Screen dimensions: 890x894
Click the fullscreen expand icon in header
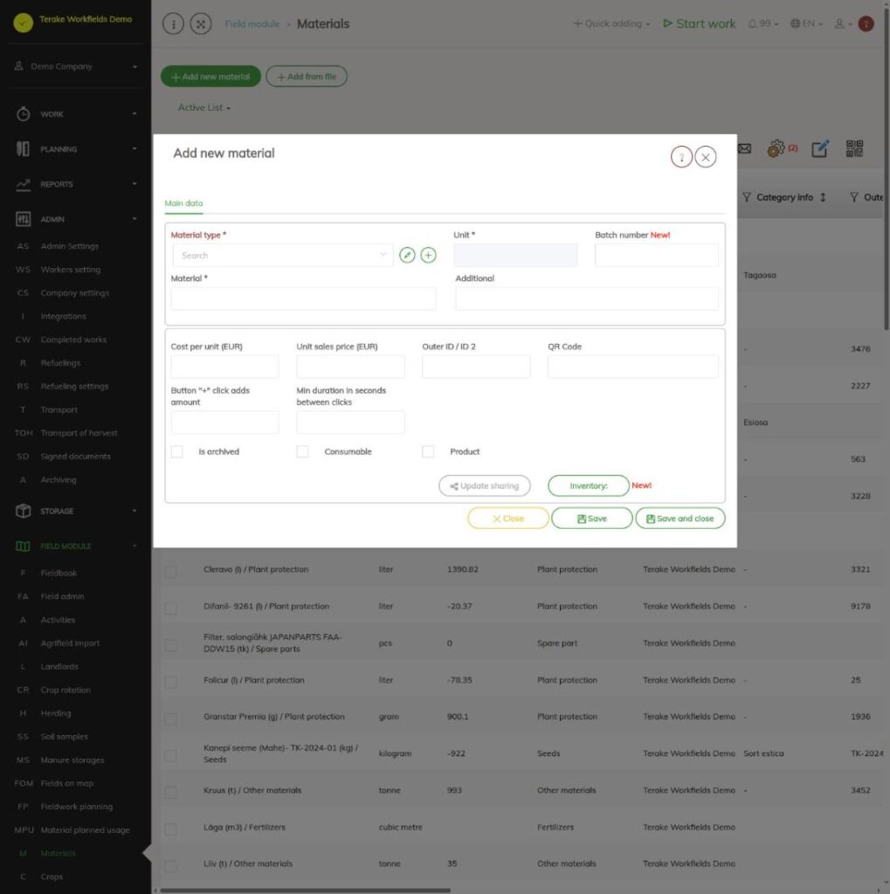(x=201, y=24)
